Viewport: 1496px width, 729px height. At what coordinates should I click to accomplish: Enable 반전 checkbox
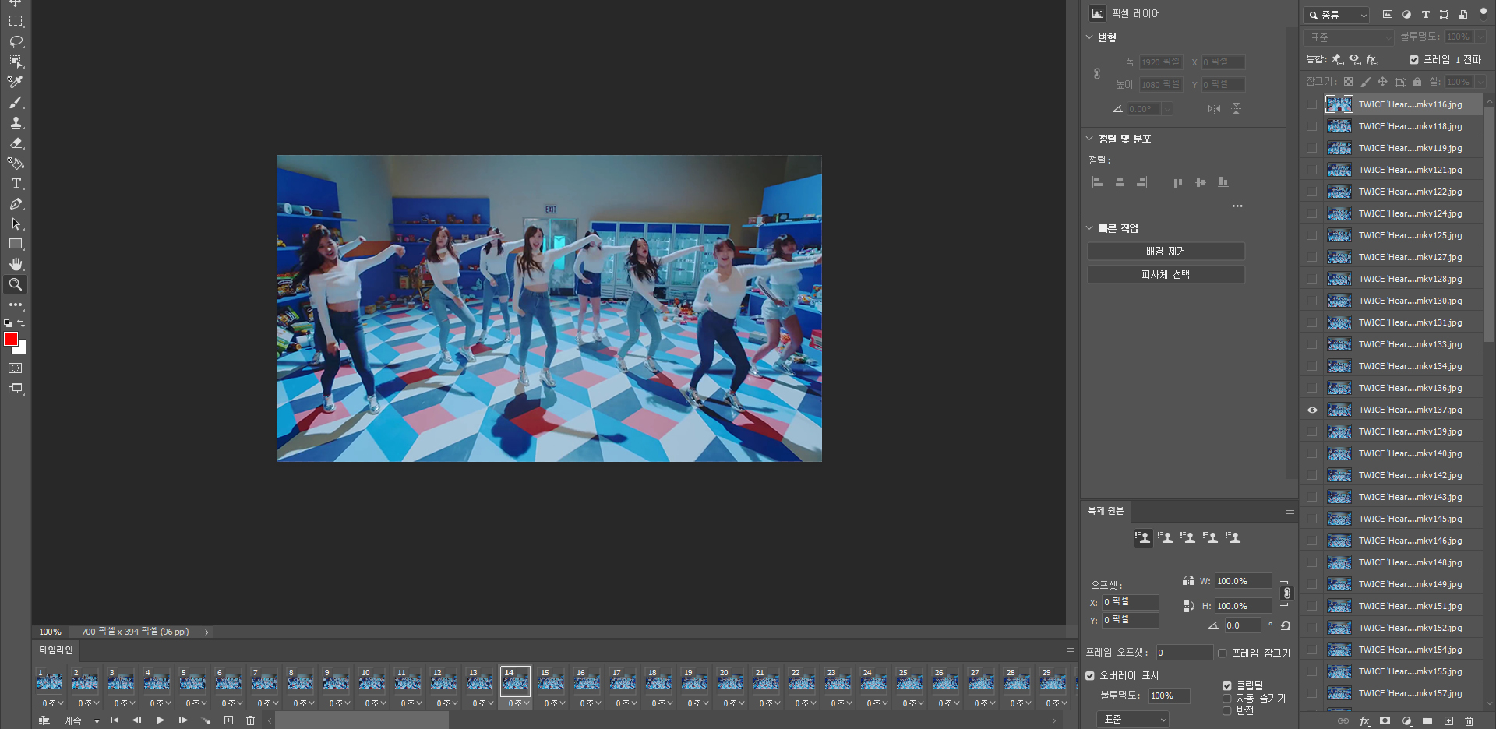pyautogui.click(x=1226, y=710)
